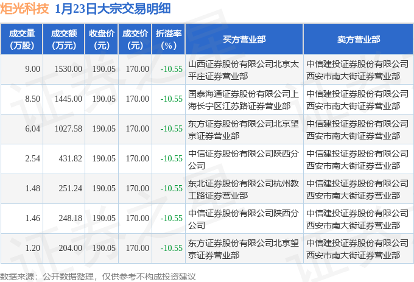
Task: Select closing price 190.05 in the 1530.00 row
Action: point(104,69)
